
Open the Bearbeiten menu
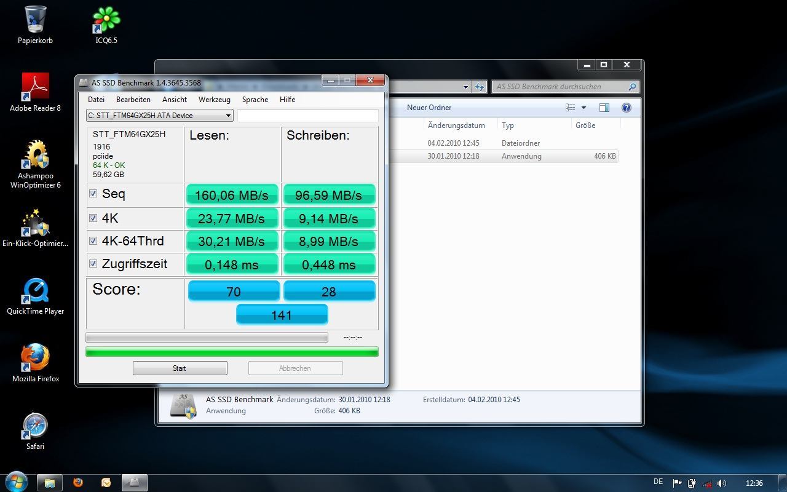[x=133, y=100]
